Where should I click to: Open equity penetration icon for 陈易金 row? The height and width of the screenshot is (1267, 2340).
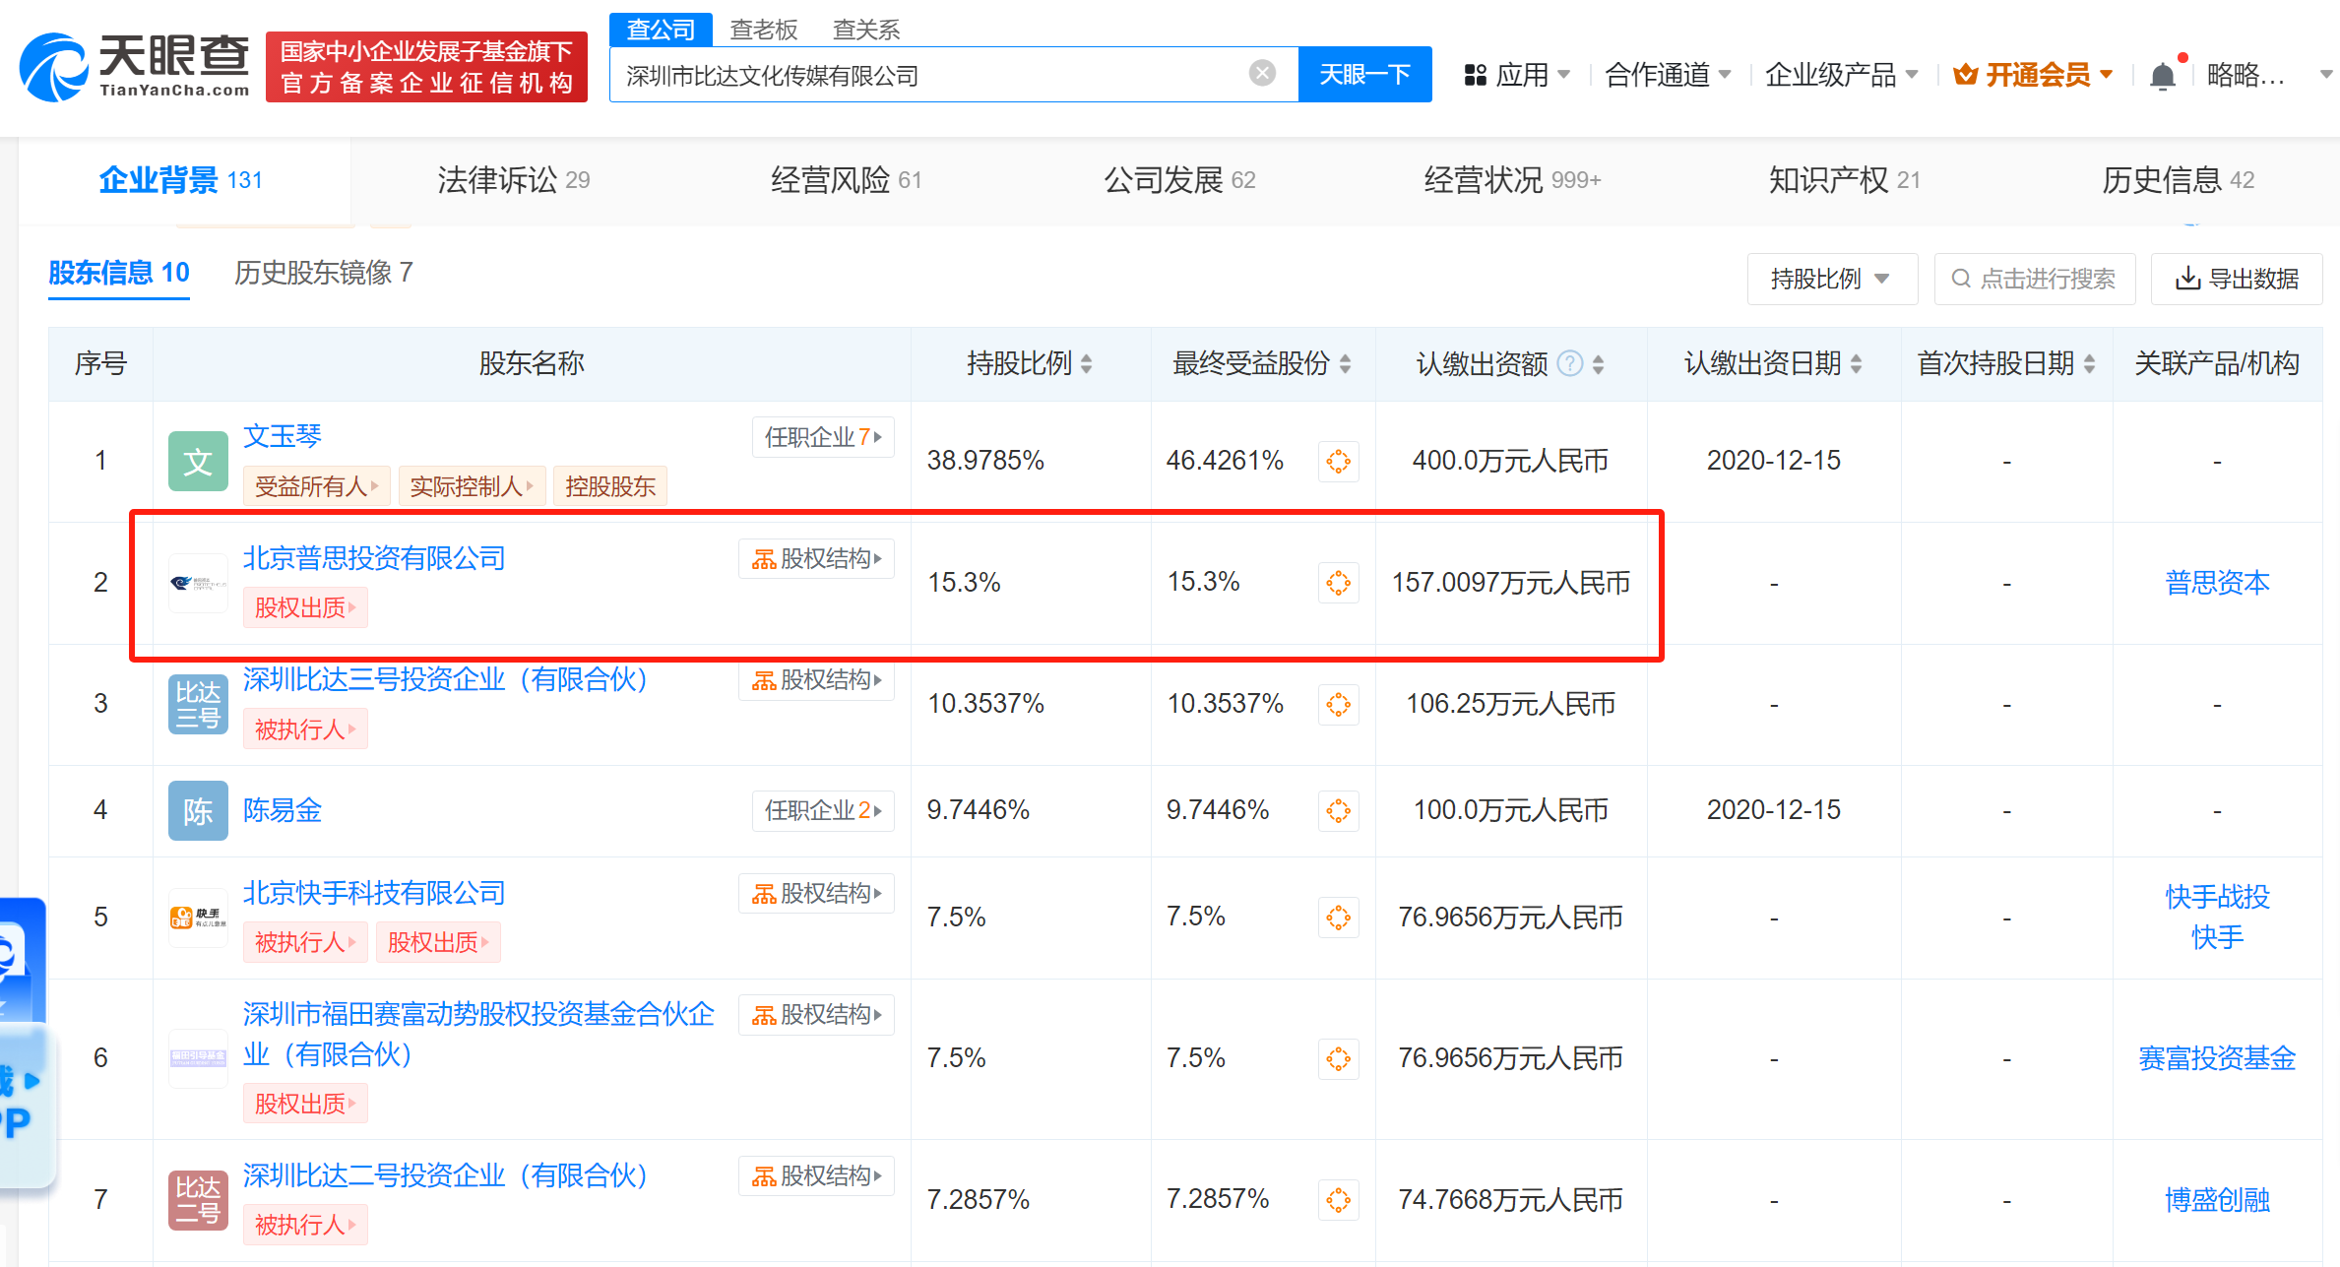click(1338, 810)
